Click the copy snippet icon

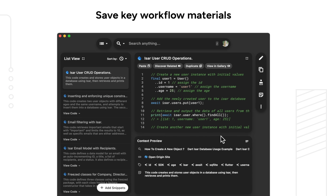point(261,70)
